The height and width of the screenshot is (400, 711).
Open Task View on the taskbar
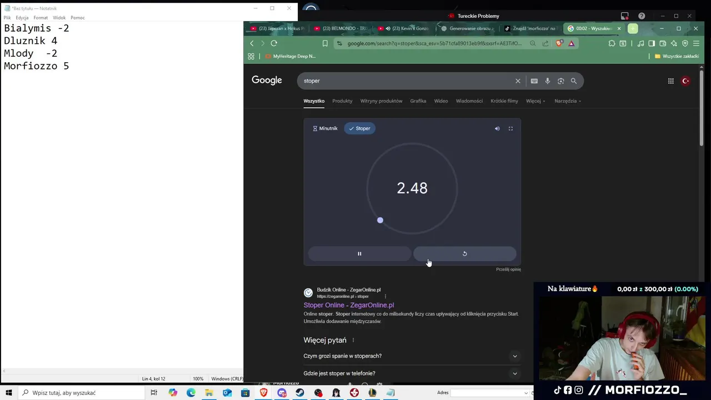pos(154,393)
